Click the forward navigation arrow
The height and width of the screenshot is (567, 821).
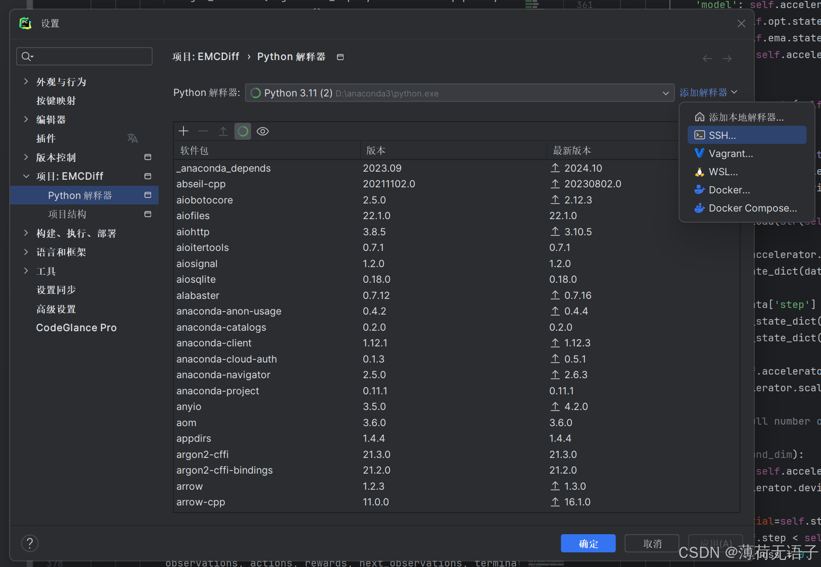click(727, 59)
